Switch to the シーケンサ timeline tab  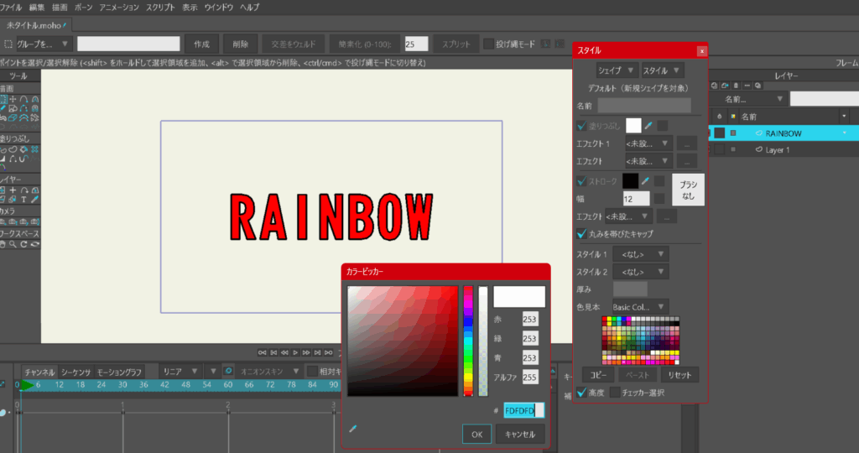tap(75, 372)
